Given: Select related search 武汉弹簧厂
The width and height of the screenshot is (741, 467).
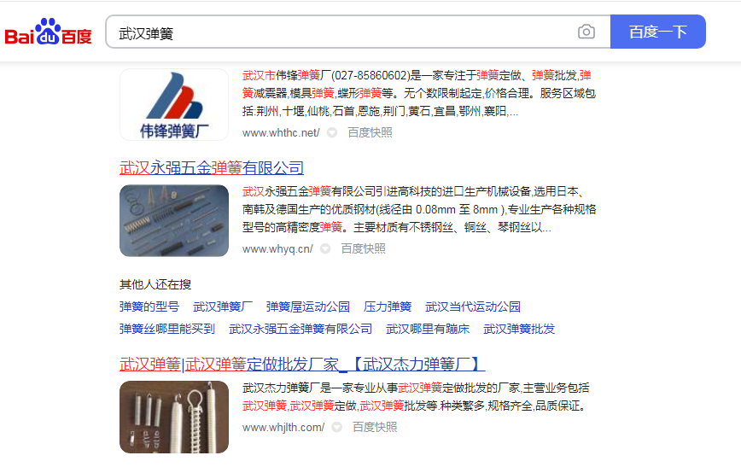Looking at the screenshot, I should click(223, 306).
